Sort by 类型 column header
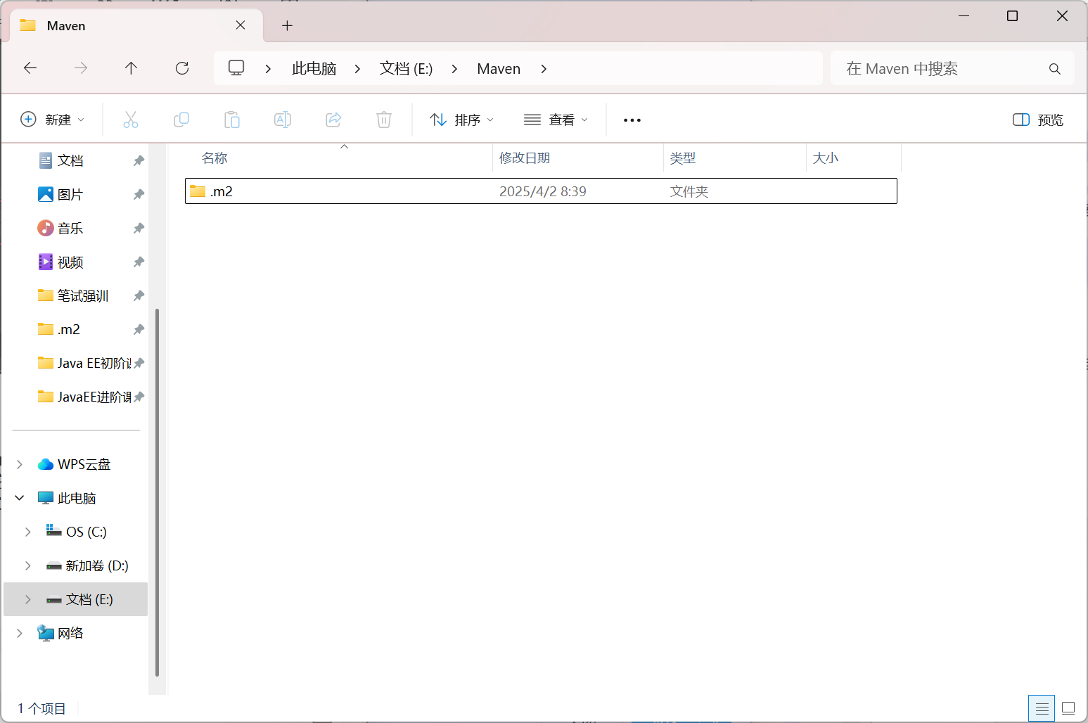 (x=734, y=158)
